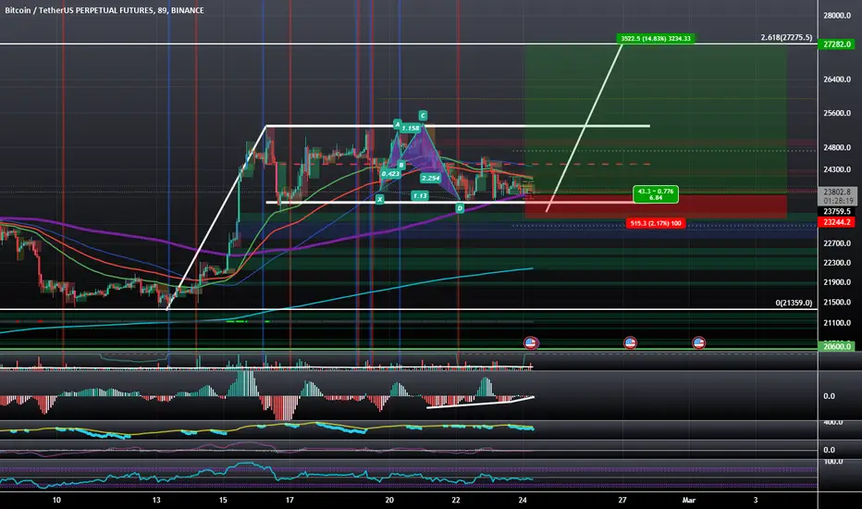Click date label 10 on the time axis
This screenshot has height=509, width=862.
click(x=56, y=500)
